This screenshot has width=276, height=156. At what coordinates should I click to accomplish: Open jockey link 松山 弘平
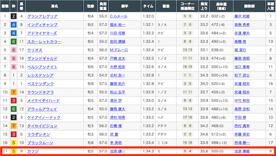click(118, 92)
